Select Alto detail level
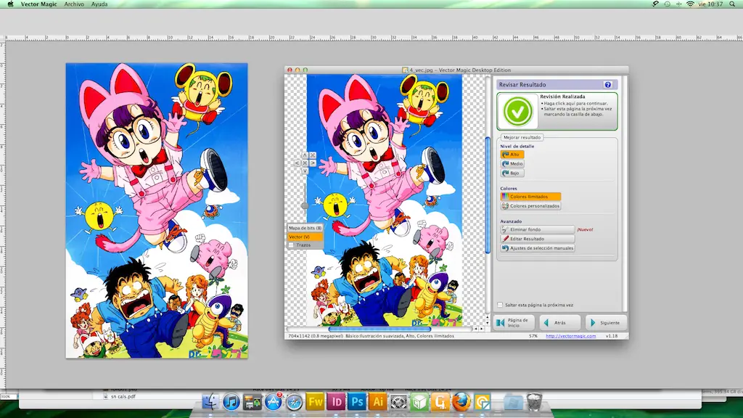Image resolution: width=743 pixels, height=418 pixels. (x=512, y=155)
